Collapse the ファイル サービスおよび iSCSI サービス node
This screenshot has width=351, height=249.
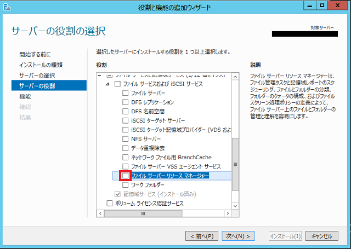107,84
